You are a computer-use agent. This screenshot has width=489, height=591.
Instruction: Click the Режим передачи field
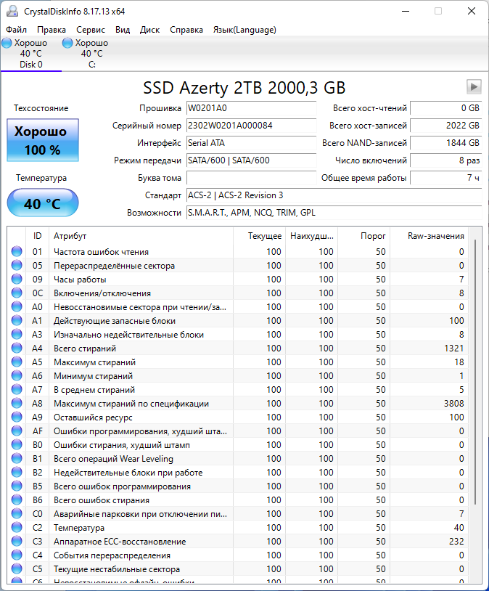(251, 160)
